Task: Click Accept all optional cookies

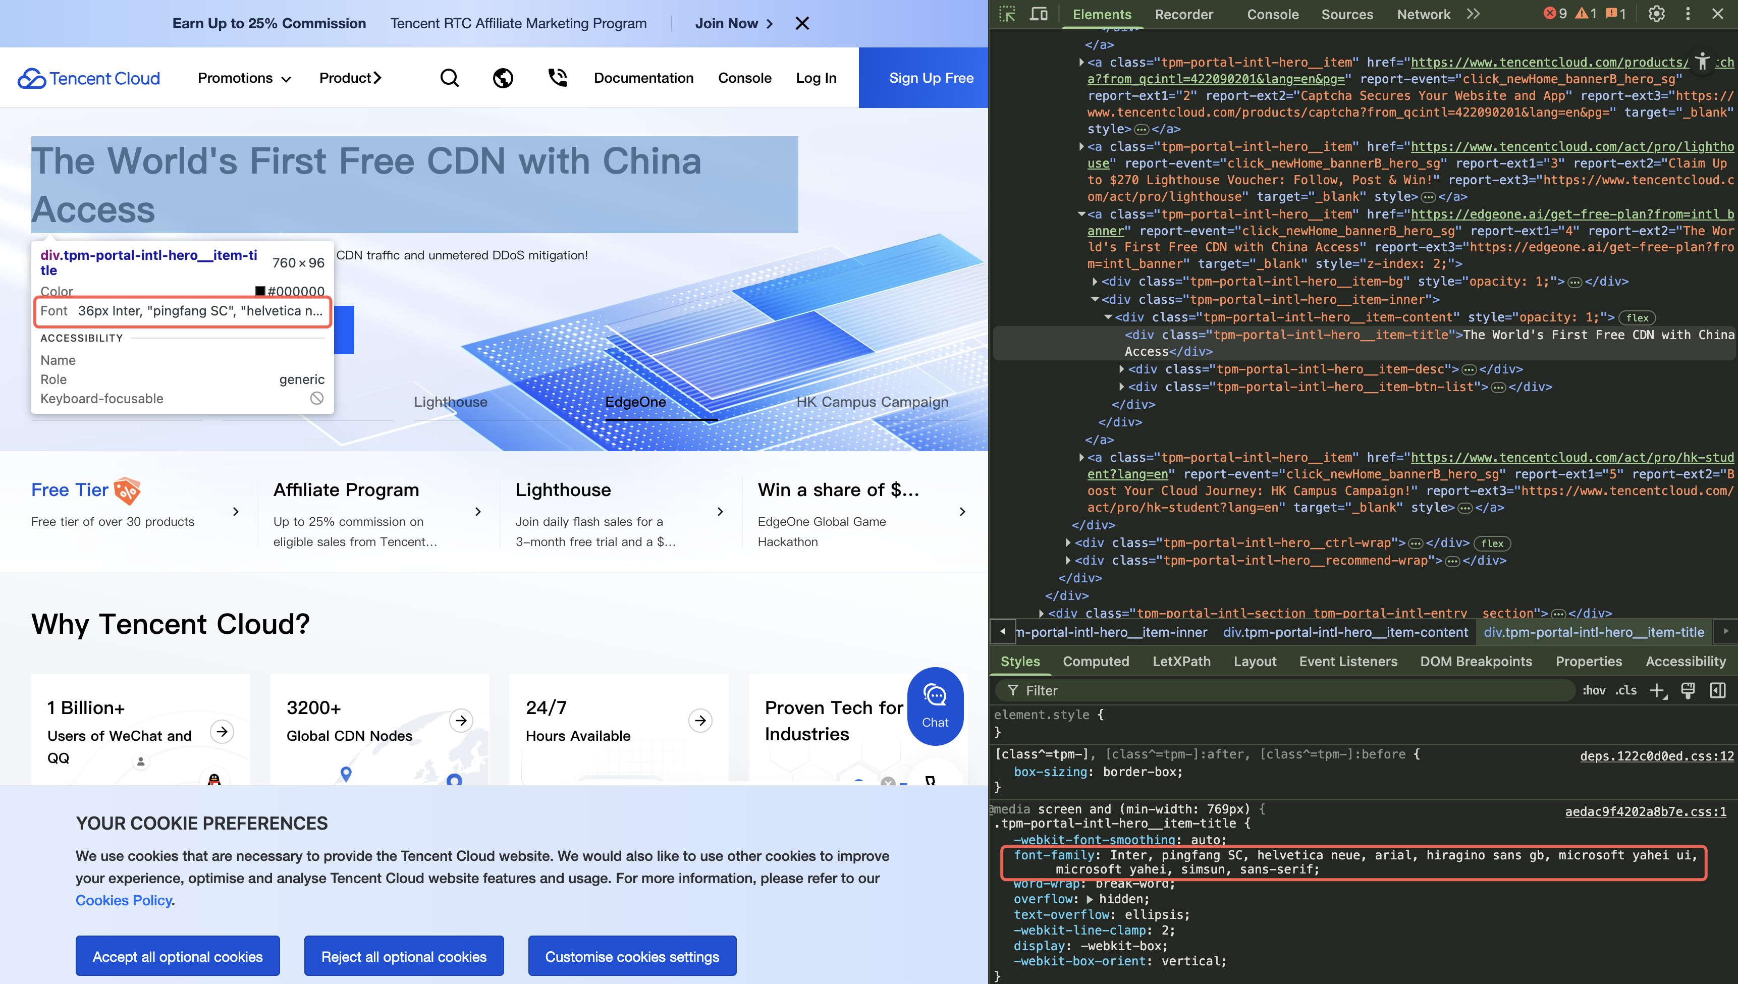Action: pyautogui.click(x=177, y=956)
